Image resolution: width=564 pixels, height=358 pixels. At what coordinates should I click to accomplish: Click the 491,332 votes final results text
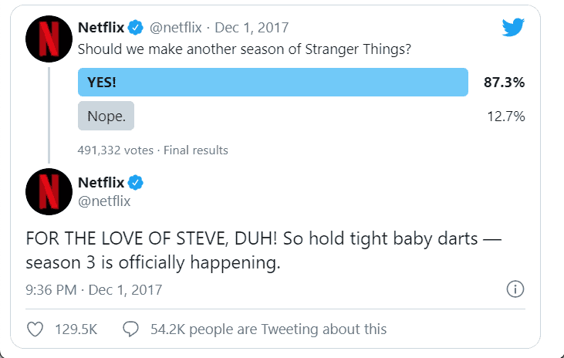(x=153, y=150)
